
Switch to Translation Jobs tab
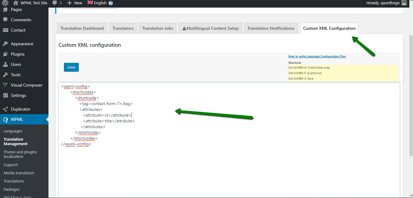[158, 28]
